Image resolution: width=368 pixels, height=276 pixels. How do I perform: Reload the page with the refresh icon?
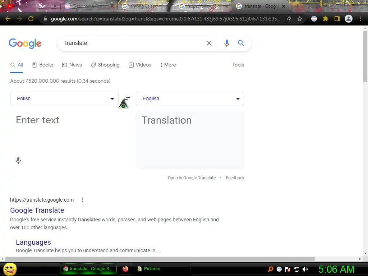tap(31, 19)
